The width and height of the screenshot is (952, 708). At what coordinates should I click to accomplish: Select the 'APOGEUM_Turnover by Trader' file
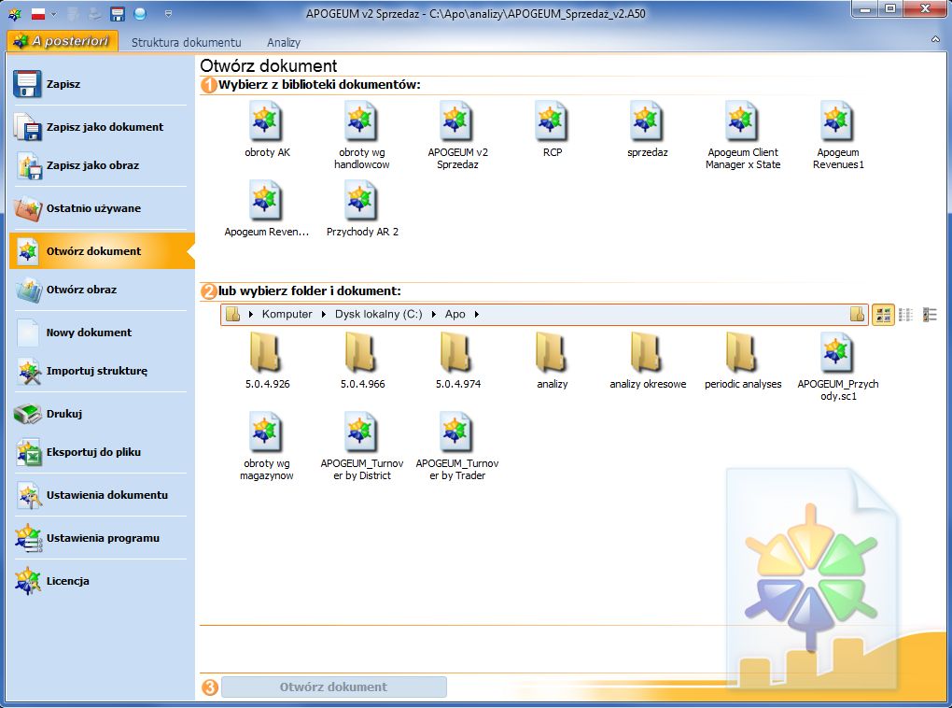(457, 446)
